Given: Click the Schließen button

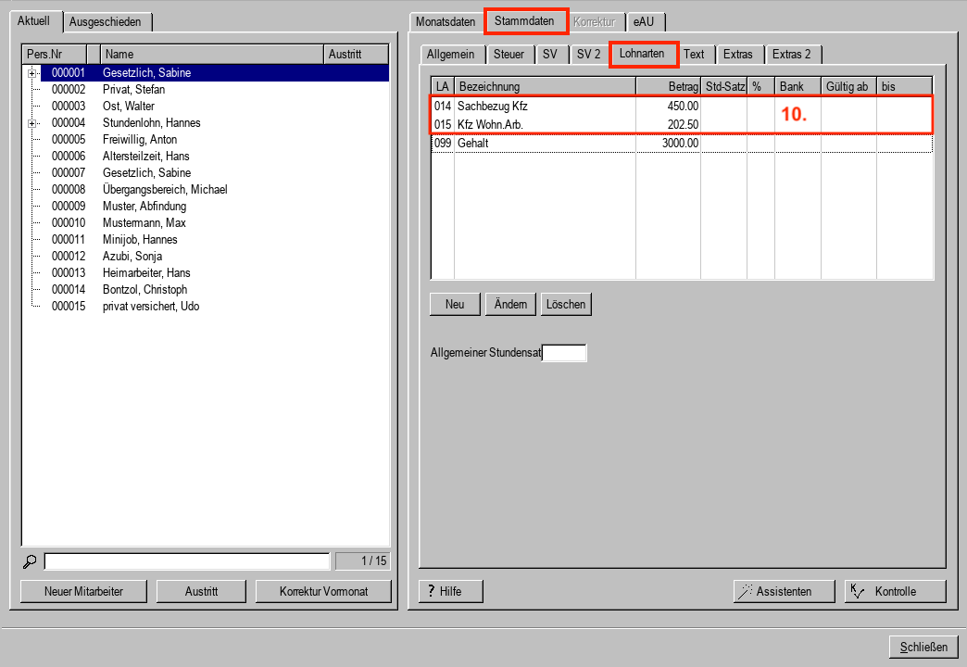Looking at the screenshot, I should [x=923, y=647].
